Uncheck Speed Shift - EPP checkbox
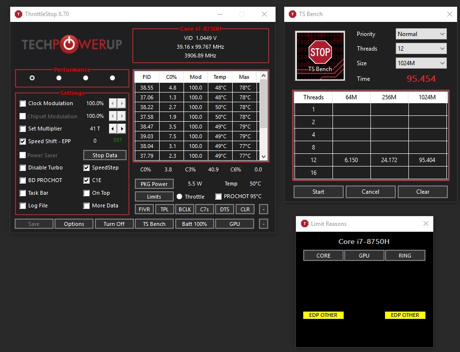 [x=22, y=141]
